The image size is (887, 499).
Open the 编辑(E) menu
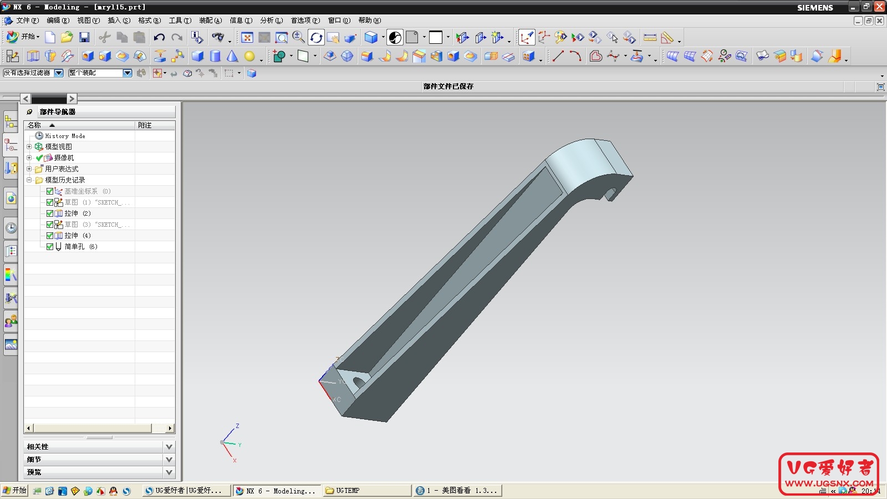click(x=58, y=21)
